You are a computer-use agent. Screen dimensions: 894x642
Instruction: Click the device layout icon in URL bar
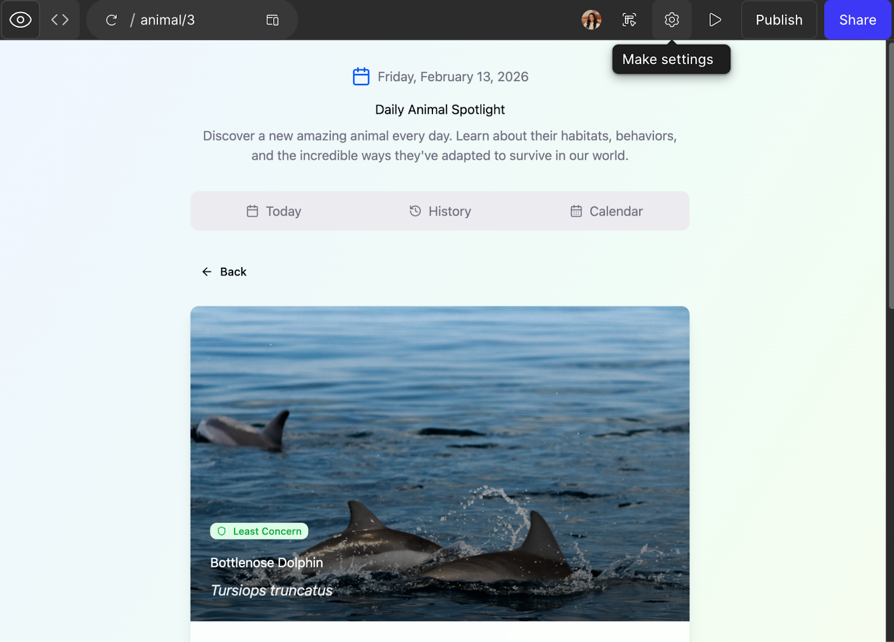tap(272, 20)
